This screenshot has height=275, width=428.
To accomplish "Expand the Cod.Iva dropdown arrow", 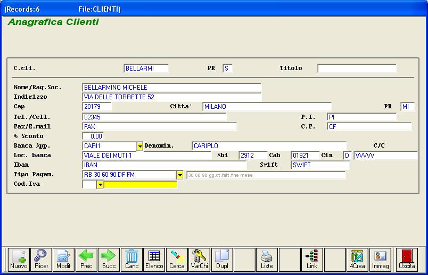I will point(100,184).
